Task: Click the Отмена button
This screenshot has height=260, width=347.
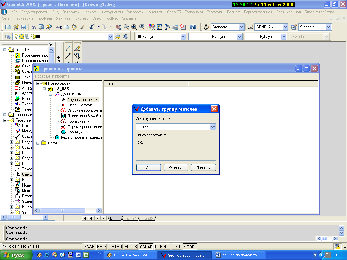Action: (176, 168)
